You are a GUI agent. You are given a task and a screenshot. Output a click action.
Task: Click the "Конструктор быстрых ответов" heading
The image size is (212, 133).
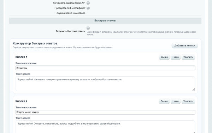click(35, 44)
